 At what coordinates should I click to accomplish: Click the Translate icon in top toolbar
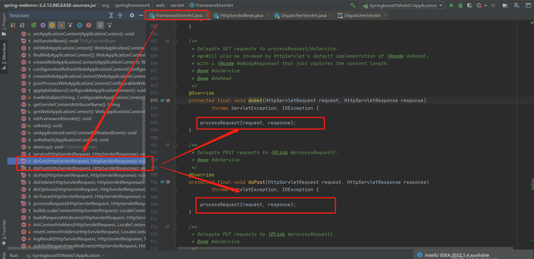point(516,5)
